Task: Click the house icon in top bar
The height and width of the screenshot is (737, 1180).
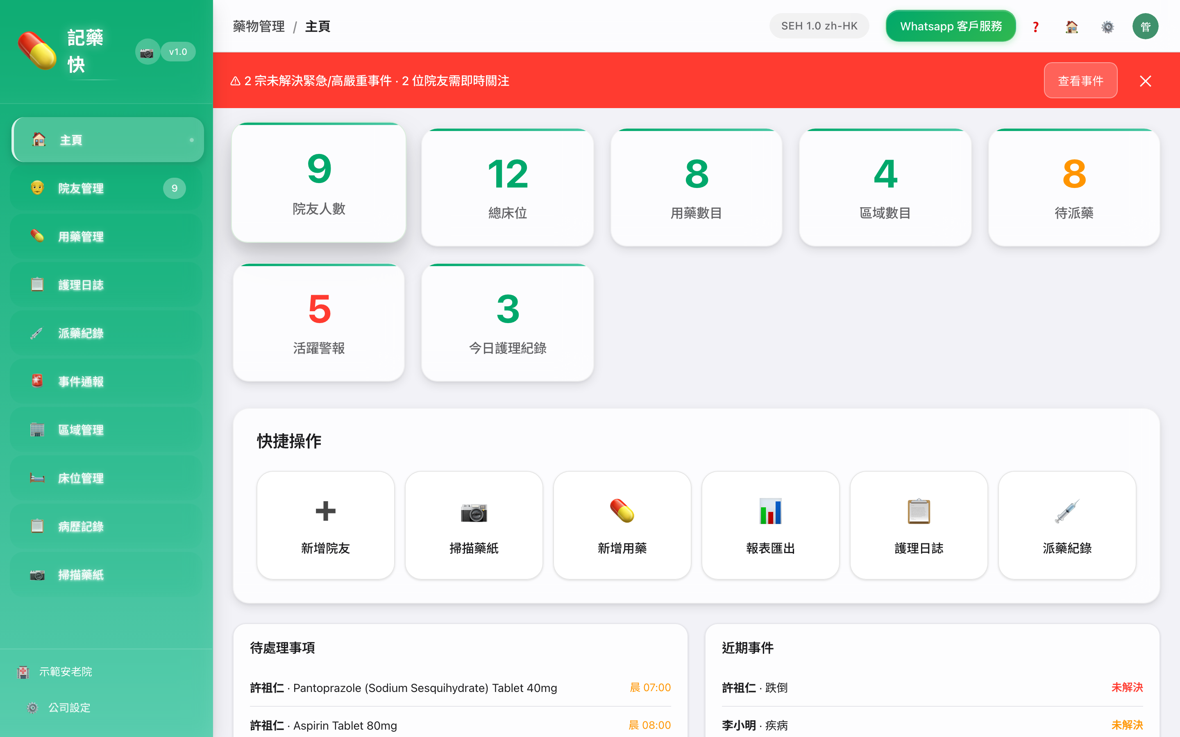Action: [x=1072, y=27]
